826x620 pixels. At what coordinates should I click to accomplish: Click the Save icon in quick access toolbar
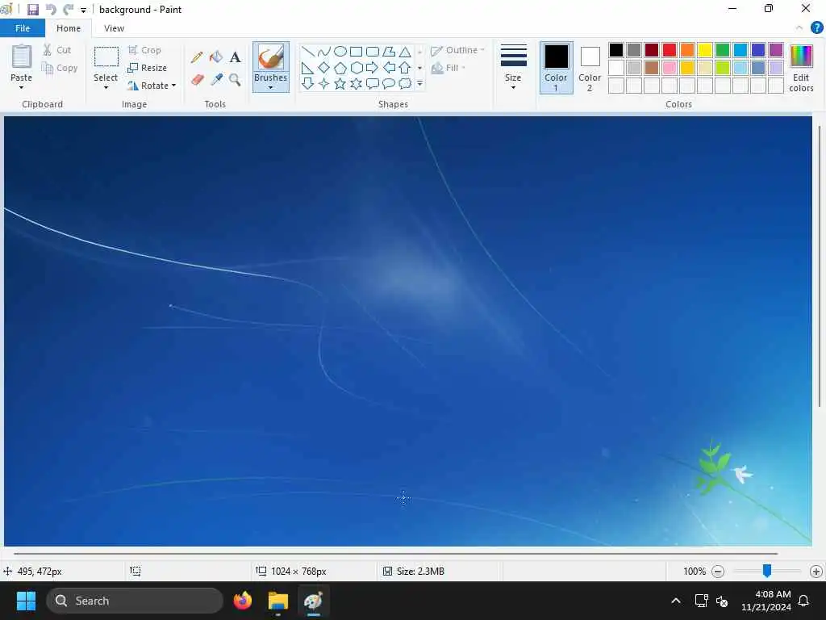[x=32, y=10]
